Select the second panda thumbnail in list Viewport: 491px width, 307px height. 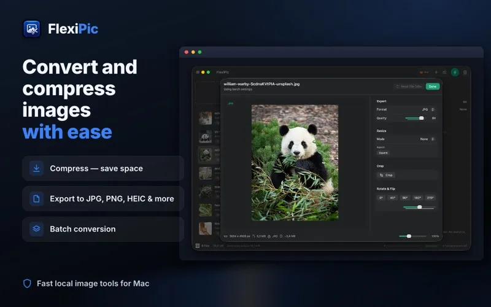206,136
